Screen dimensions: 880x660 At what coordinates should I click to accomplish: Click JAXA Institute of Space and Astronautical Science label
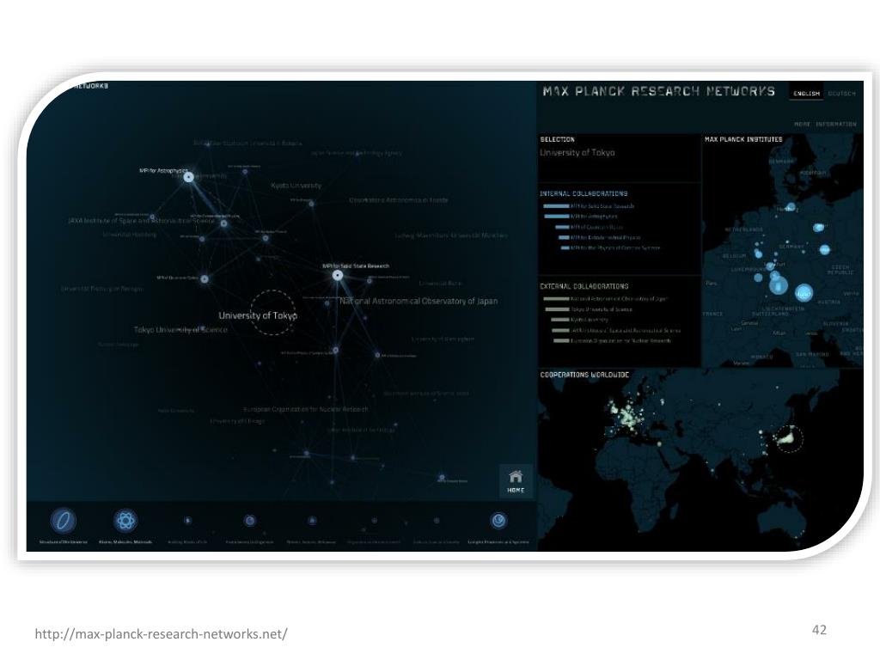[141, 221]
